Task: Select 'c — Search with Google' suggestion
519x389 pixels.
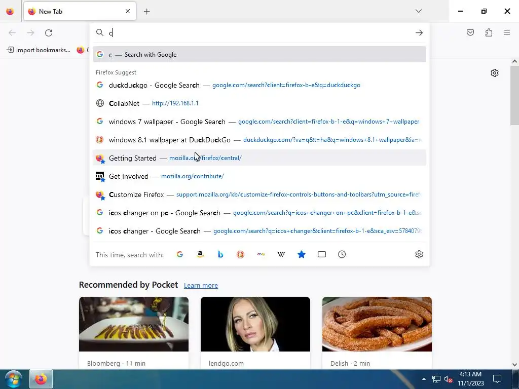Action: pos(259,55)
